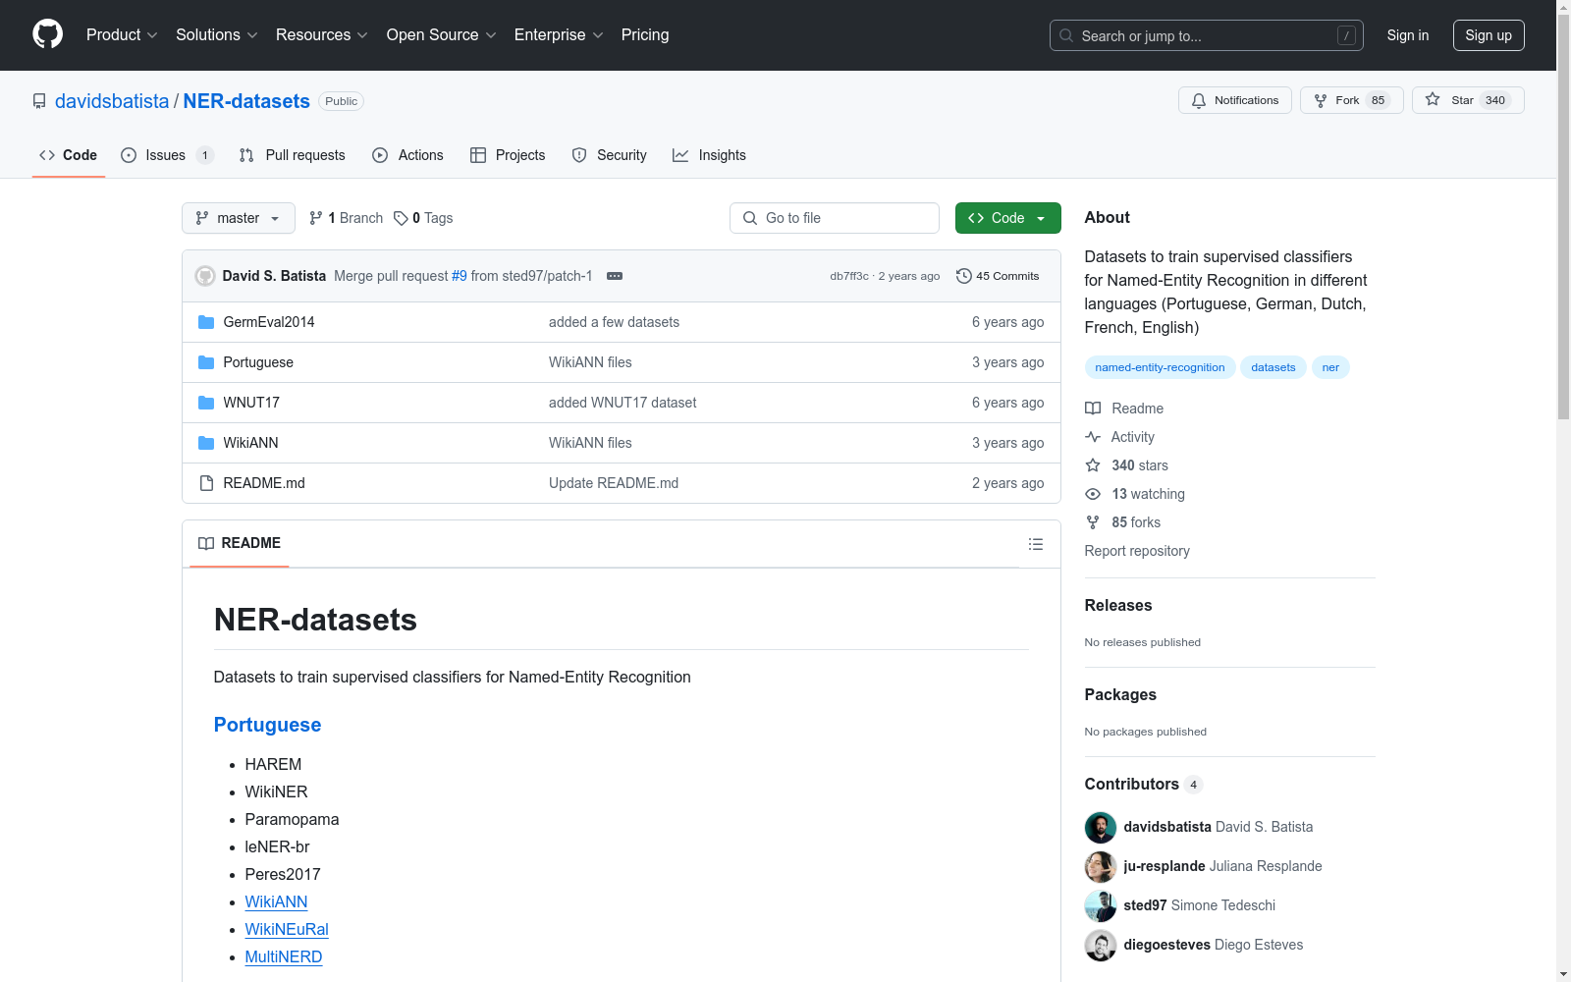The image size is (1571, 982).
Task: View the 340 stars list
Action: point(1127,465)
